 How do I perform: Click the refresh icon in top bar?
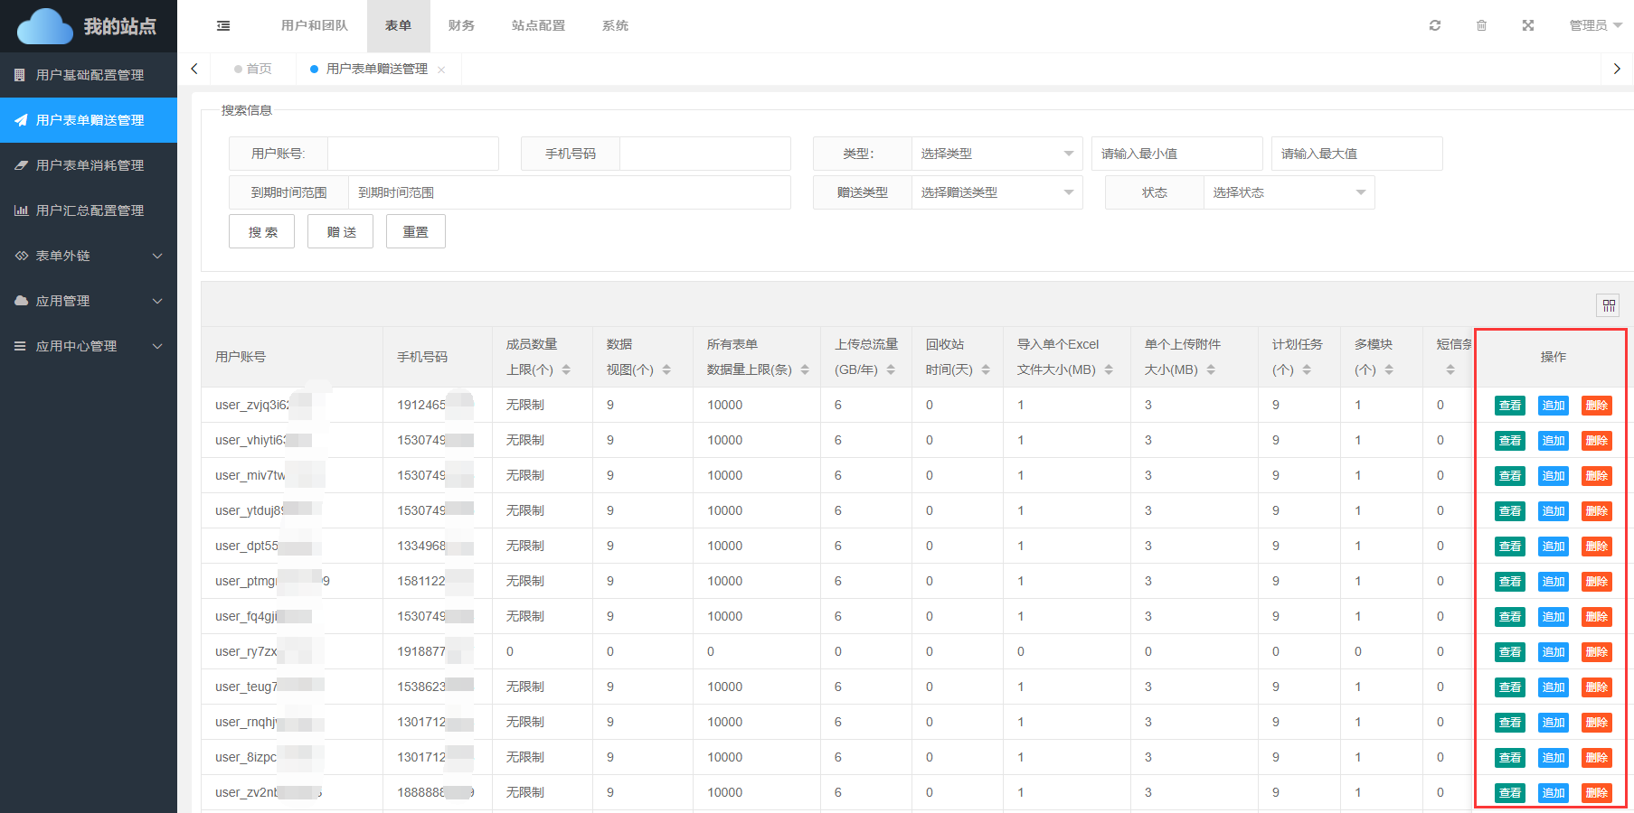1435,25
